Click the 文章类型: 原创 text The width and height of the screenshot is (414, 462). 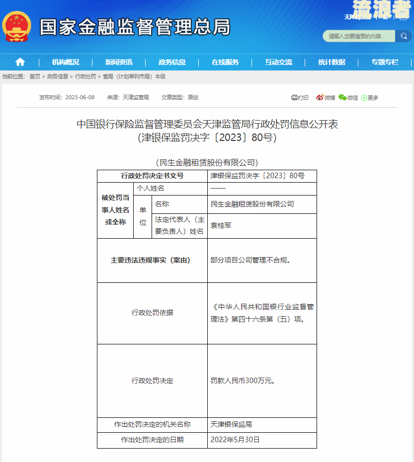click(180, 97)
